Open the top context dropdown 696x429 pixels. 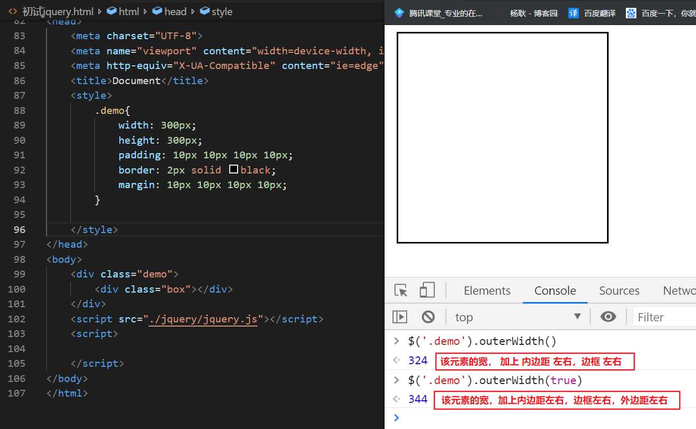click(x=518, y=317)
